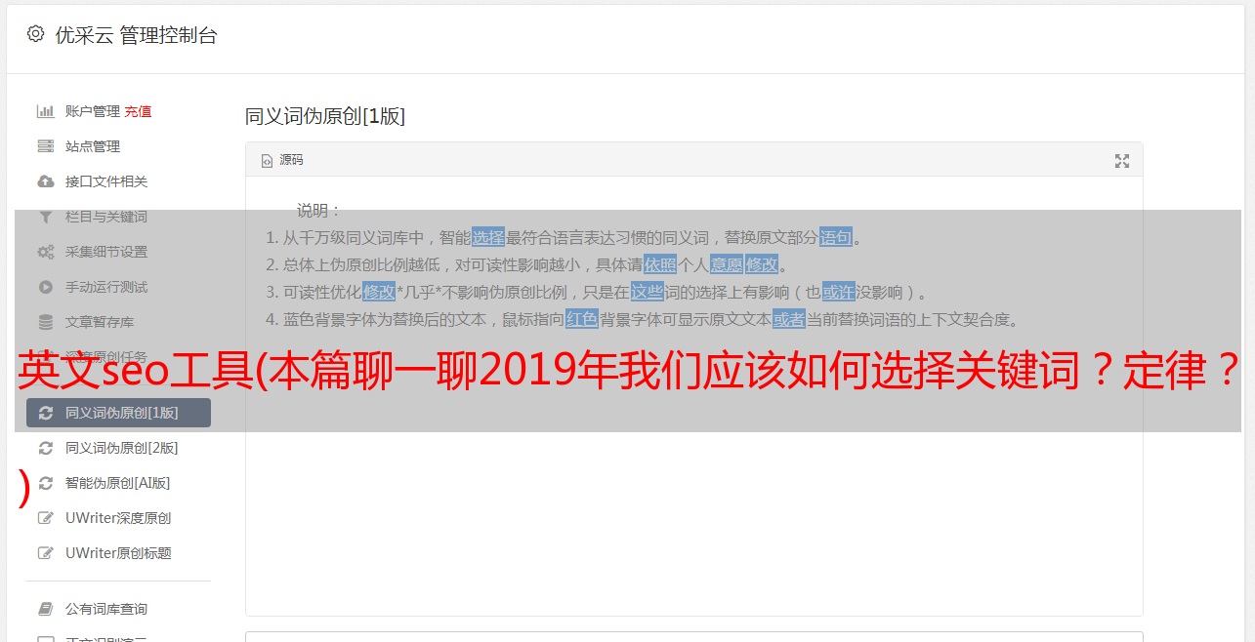1255x642 pixels.
Task: Toggle 源码 source code view
Action: (x=282, y=160)
